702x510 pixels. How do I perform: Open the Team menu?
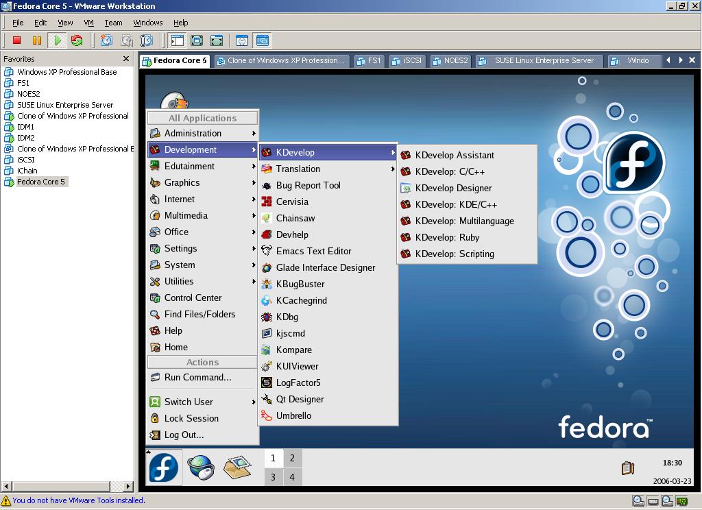(x=113, y=23)
